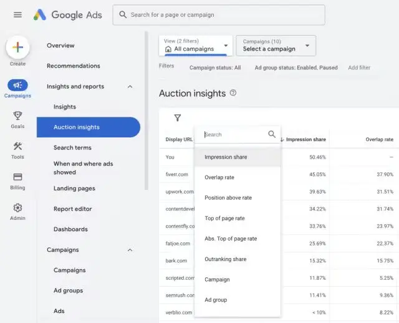Click the top search bar for campaigns

coord(218,15)
